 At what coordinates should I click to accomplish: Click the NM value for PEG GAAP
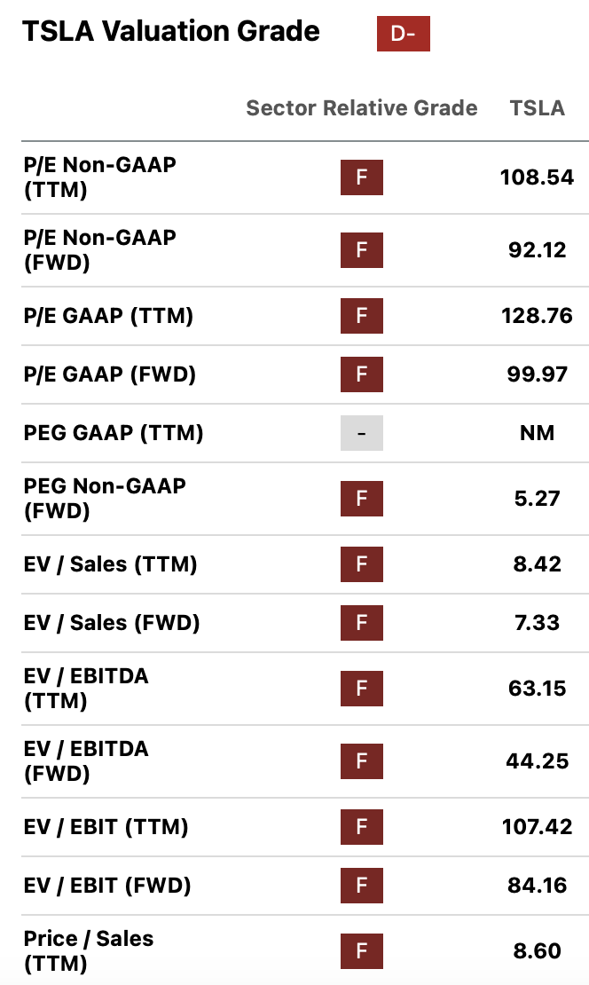[x=537, y=433]
